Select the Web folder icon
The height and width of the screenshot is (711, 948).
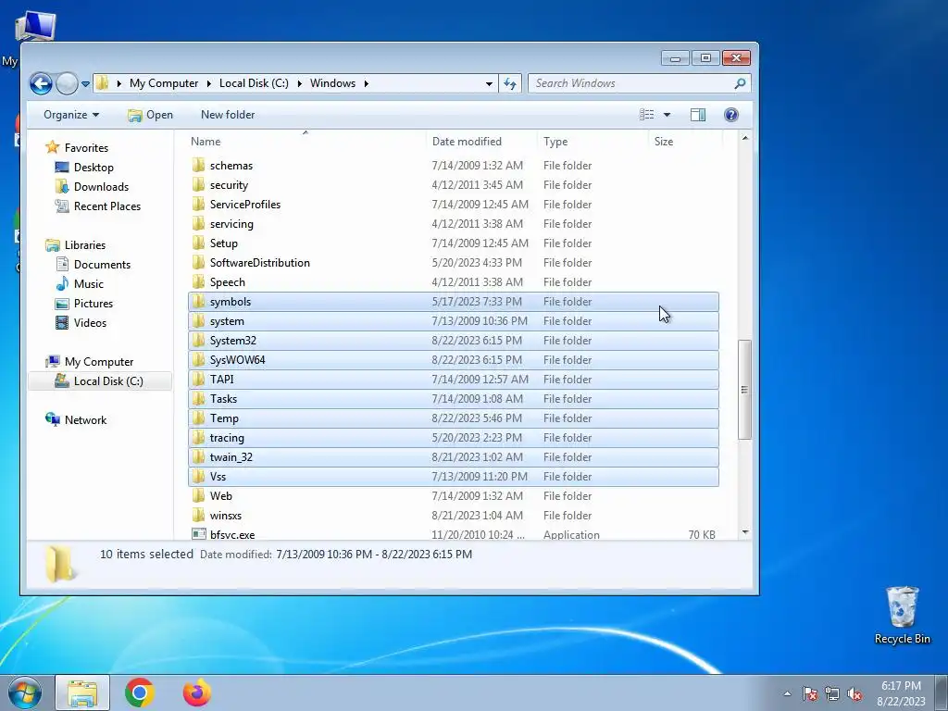tap(198, 496)
